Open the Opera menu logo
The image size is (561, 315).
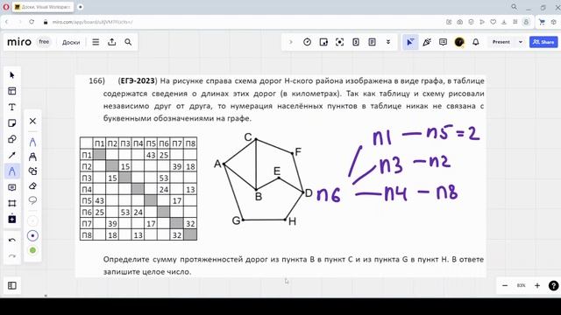pos(6,7)
